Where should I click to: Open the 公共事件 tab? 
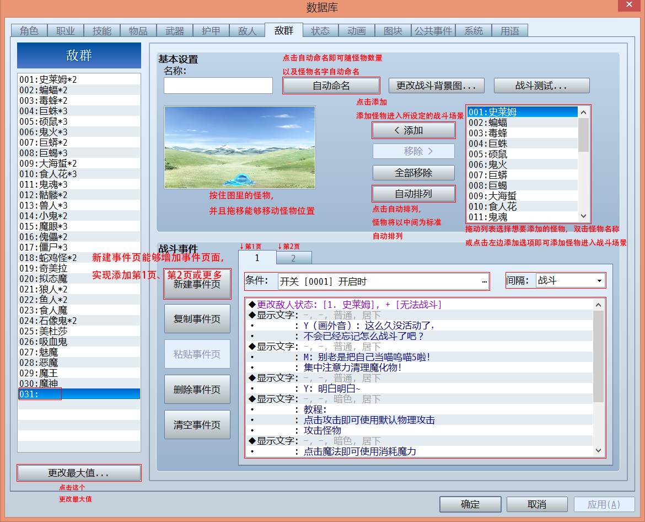433,31
